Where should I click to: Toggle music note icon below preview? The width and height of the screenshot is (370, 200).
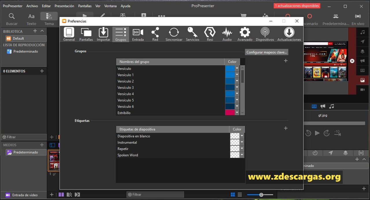pos(332,106)
